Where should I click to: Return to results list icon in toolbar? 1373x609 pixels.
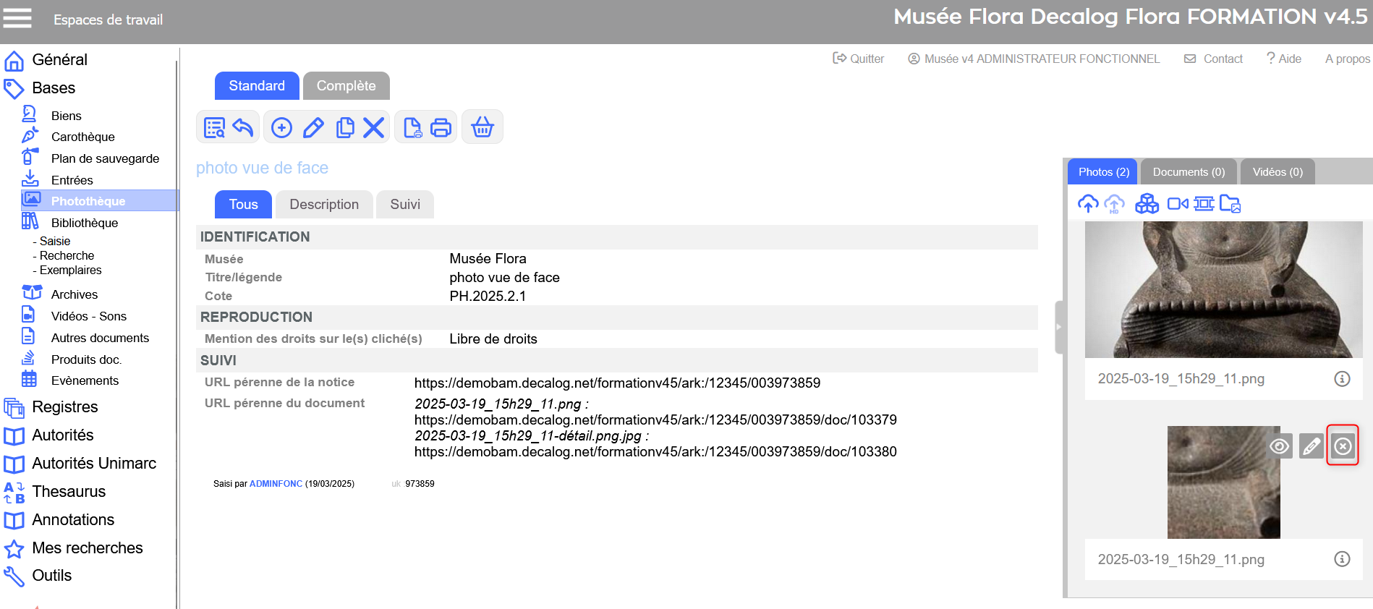coord(214,128)
